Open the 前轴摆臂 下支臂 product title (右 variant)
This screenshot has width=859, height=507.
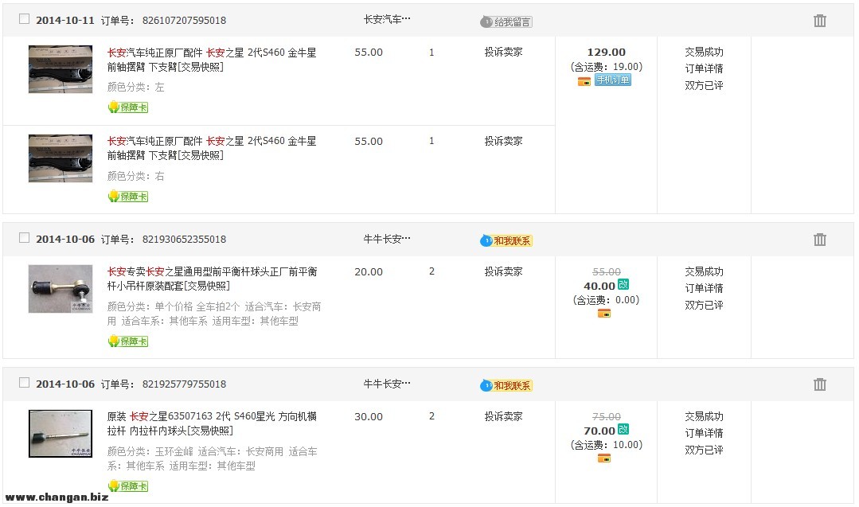click(212, 148)
